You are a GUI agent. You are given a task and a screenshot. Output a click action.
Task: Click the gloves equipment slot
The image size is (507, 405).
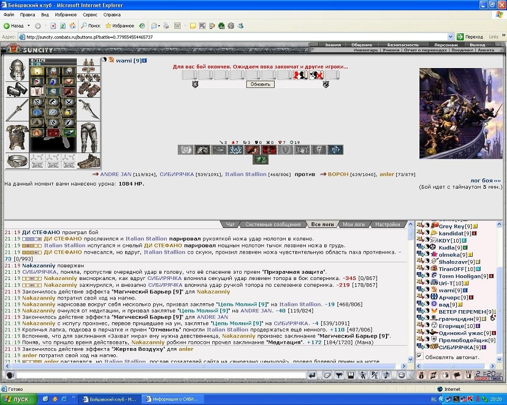pos(89,90)
